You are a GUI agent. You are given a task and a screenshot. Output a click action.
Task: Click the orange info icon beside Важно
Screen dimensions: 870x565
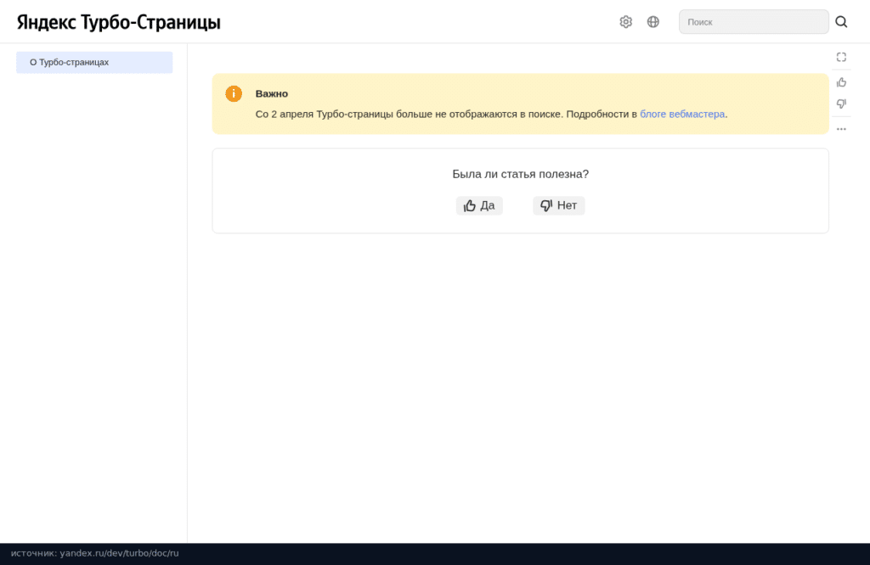(234, 93)
